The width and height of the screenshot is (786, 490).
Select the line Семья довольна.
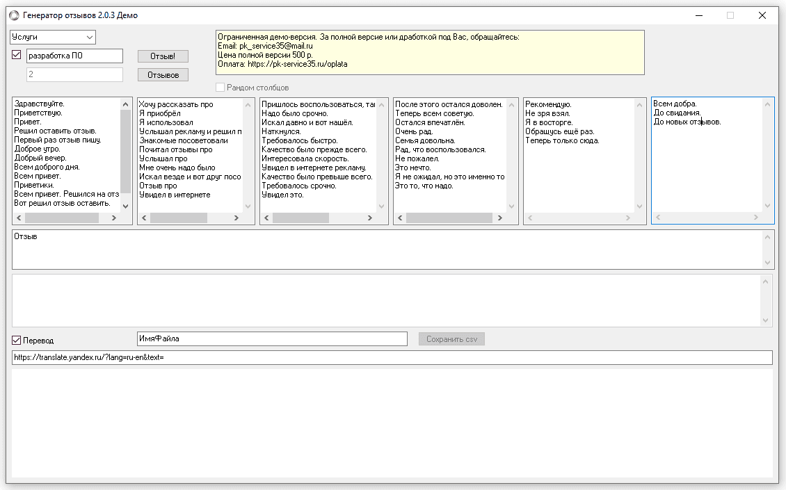pyautogui.click(x=425, y=140)
